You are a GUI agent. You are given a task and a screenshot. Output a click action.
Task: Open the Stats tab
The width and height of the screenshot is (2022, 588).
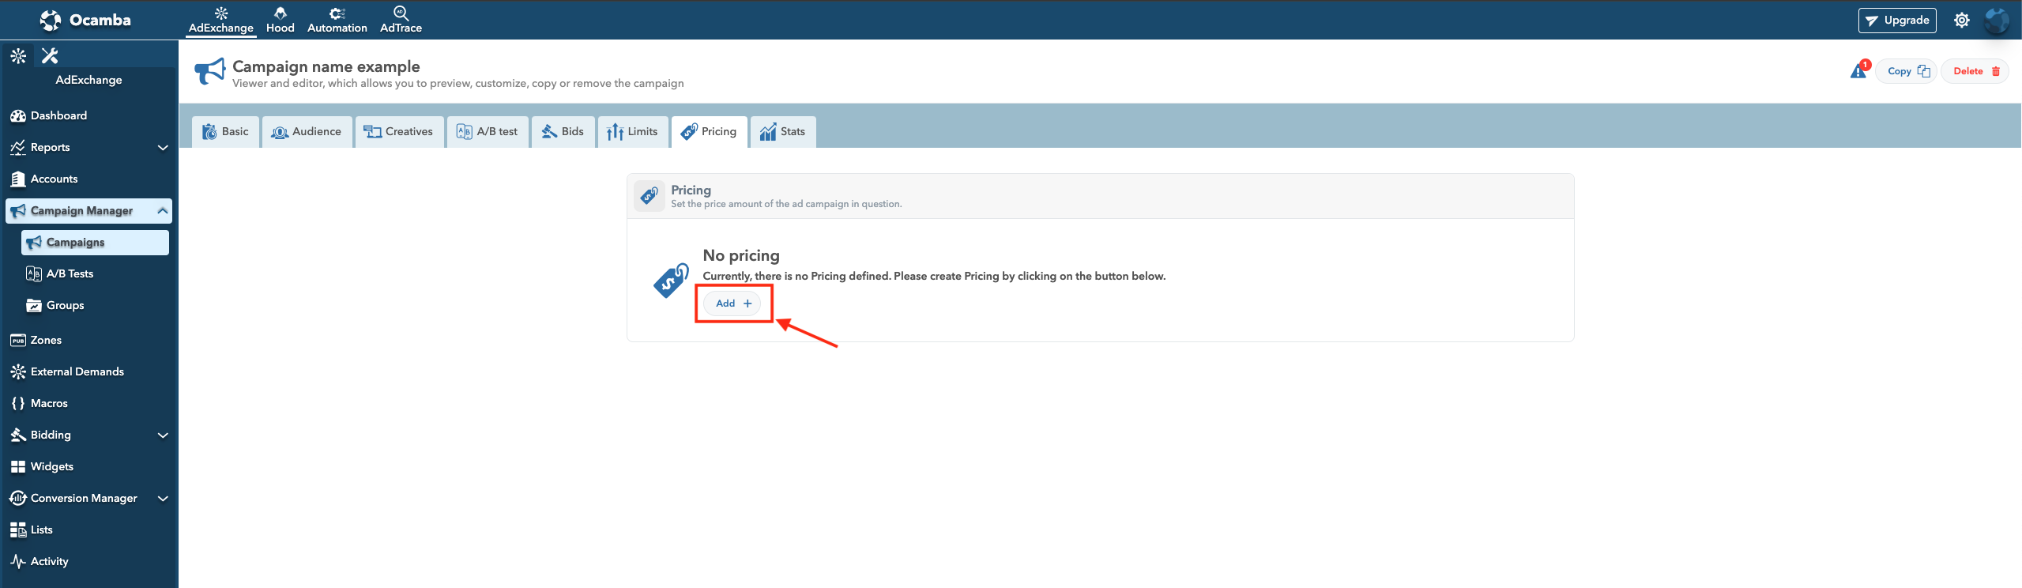pos(782,132)
